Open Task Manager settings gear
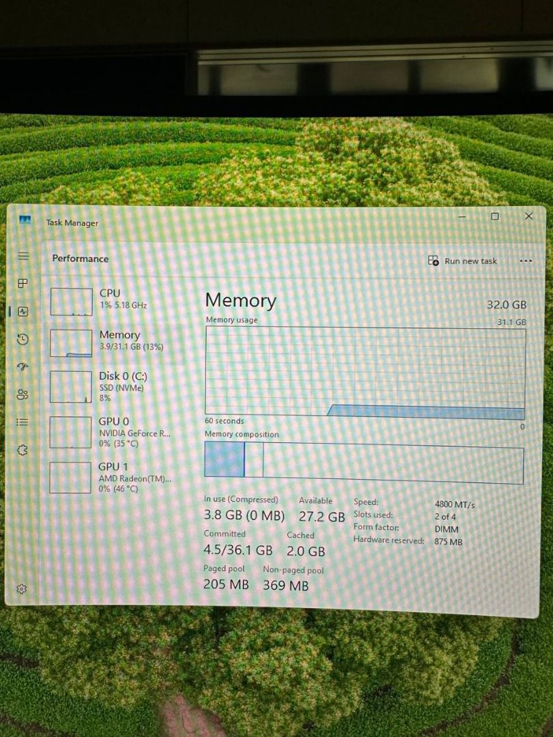 point(21,589)
